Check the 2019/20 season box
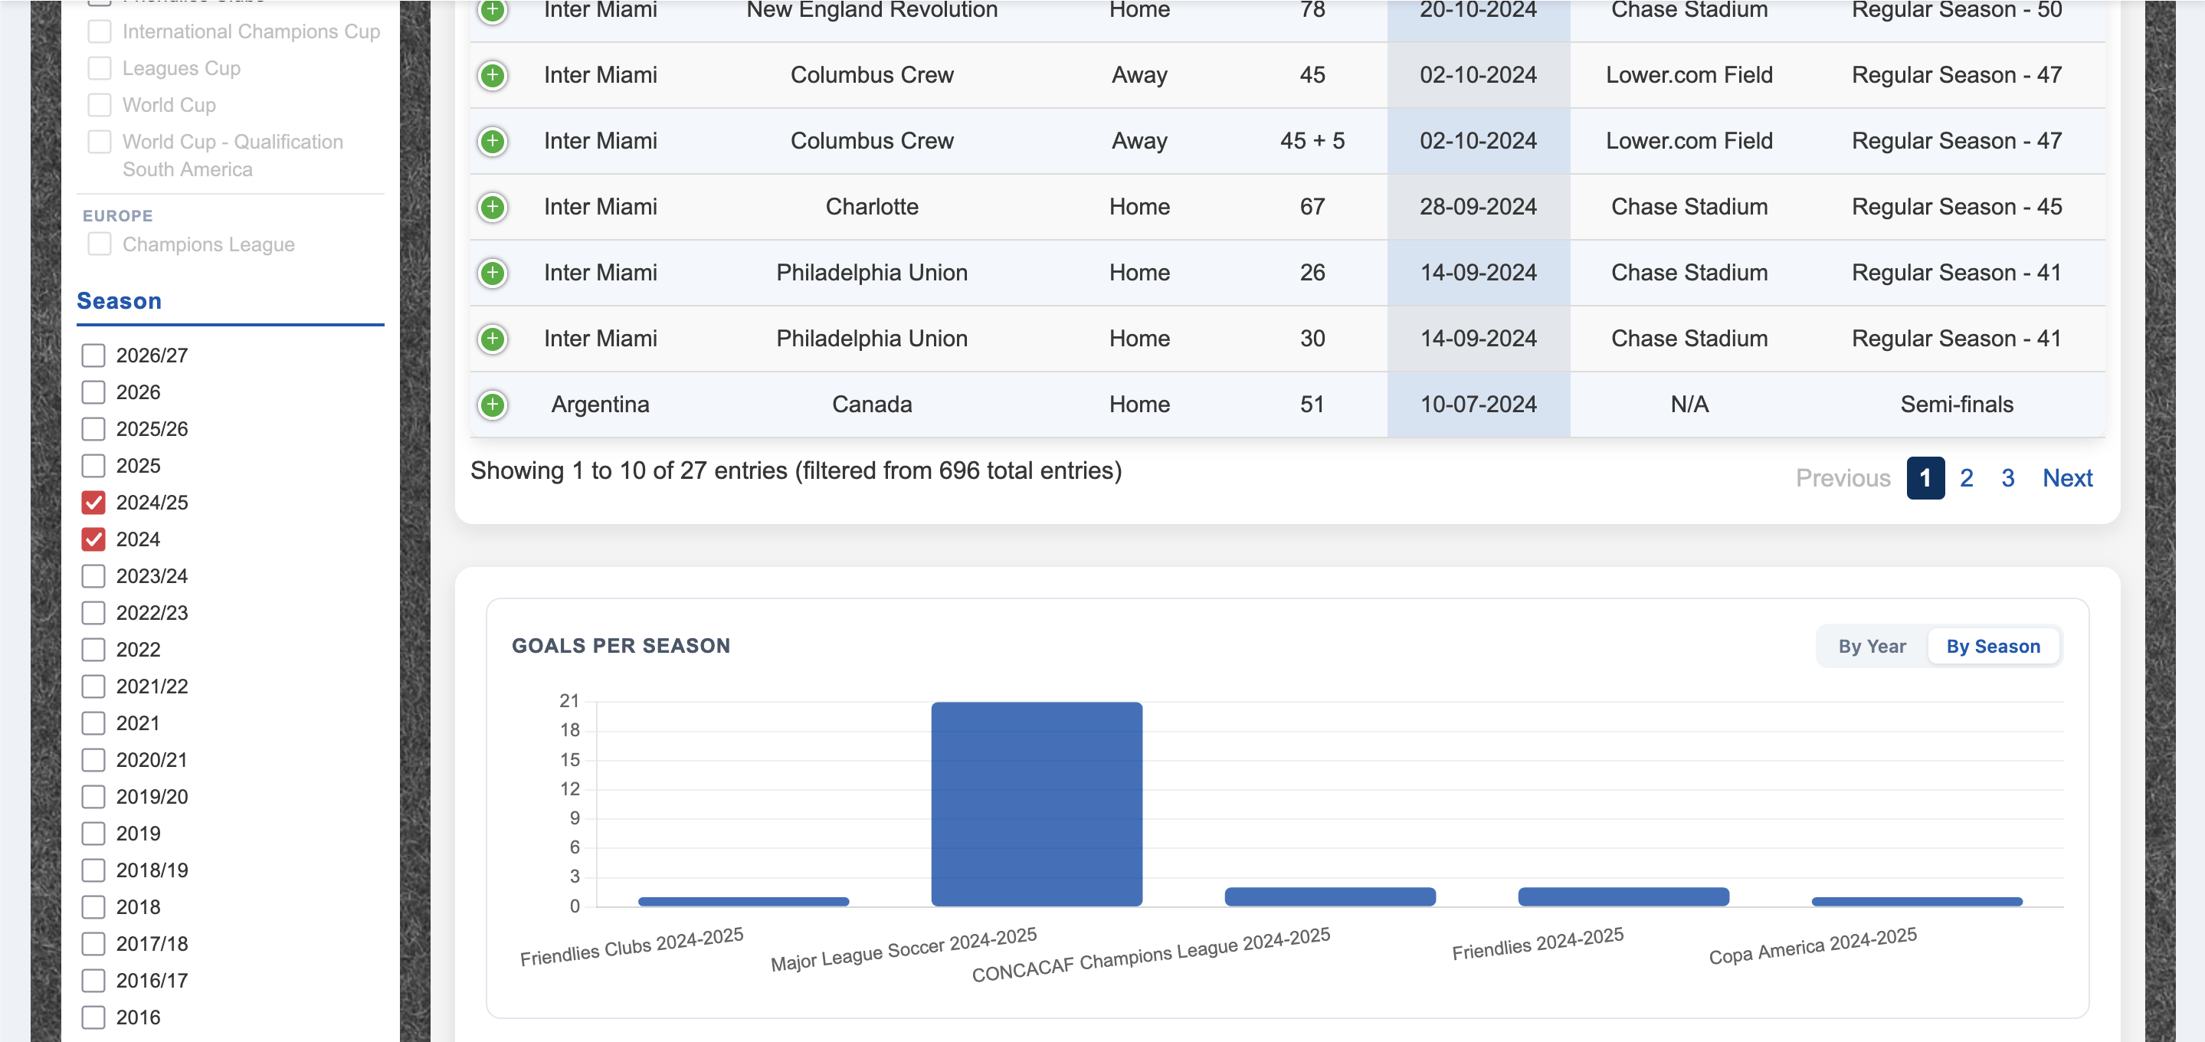 coord(93,797)
